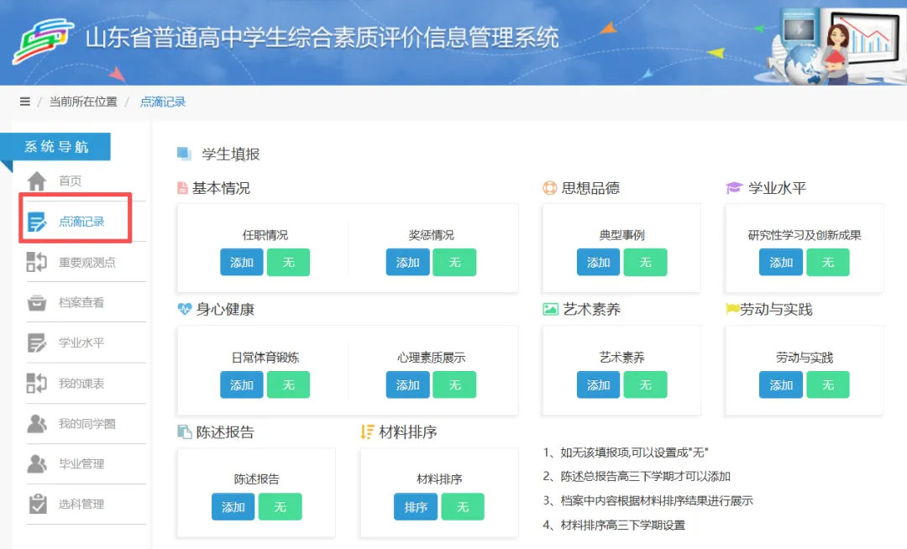
Task: Click the header title 山东省普通高中学生综合素质评价信息管理系统
Action: click(322, 38)
